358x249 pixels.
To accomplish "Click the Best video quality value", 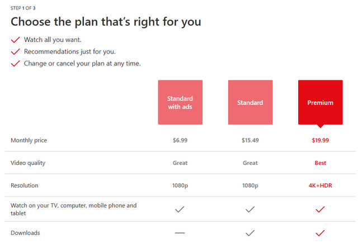I will 320,163.
